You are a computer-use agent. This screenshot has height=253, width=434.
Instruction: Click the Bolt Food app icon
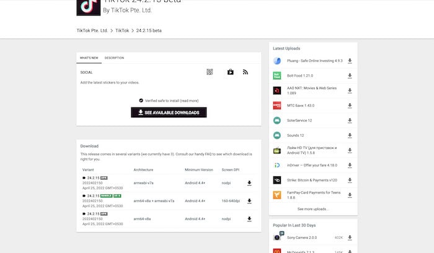277,75
